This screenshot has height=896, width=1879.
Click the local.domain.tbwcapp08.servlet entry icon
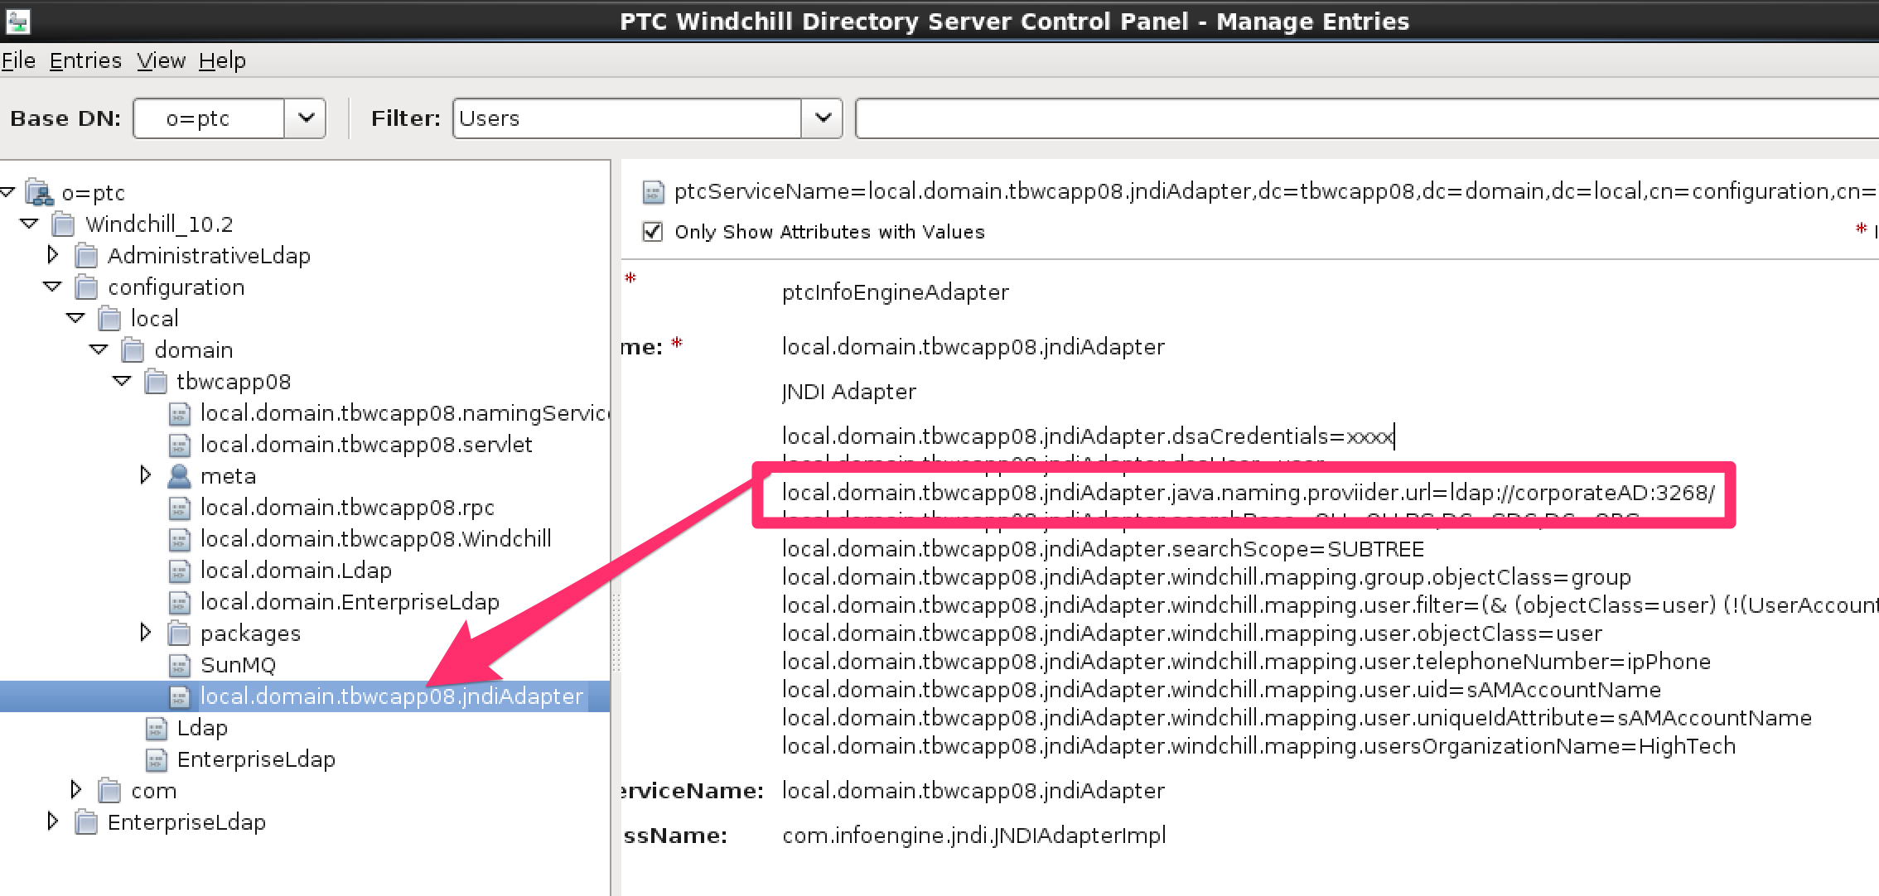179,445
